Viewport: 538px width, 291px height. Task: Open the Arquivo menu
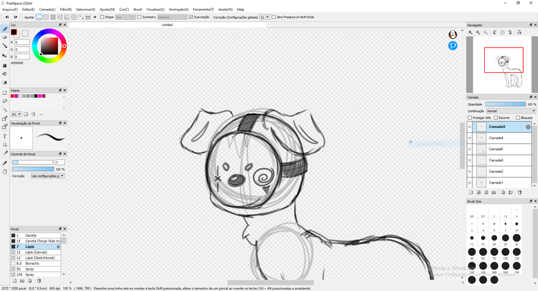(10, 10)
